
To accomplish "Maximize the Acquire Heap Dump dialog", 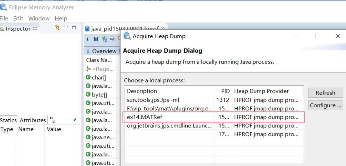I will (x=317, y=36).
